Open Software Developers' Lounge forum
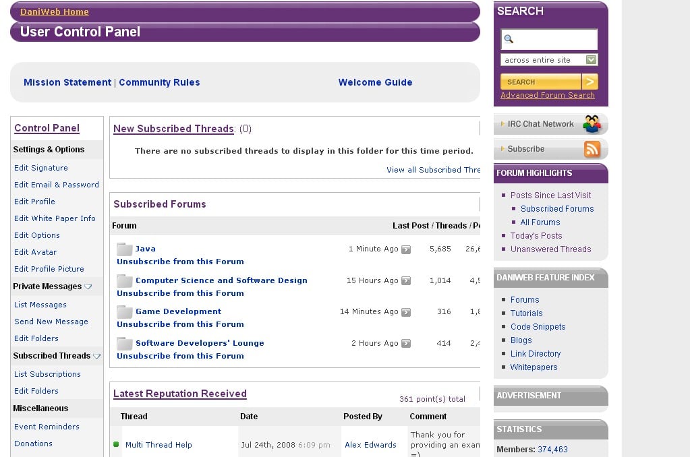690x457 pixels. tap(200, 343)
